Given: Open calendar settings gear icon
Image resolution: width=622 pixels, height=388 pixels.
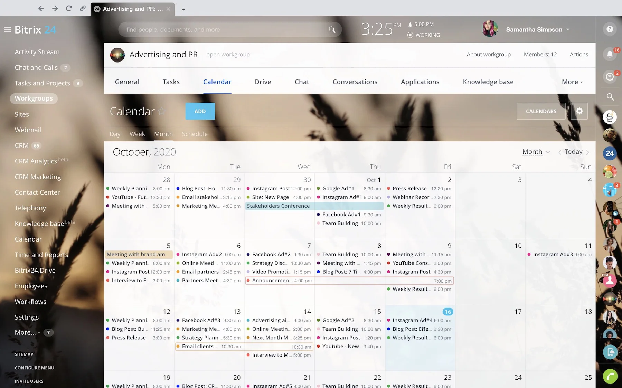Looking at the screenshot, I should pyautogui.click(x=579, y=111).
